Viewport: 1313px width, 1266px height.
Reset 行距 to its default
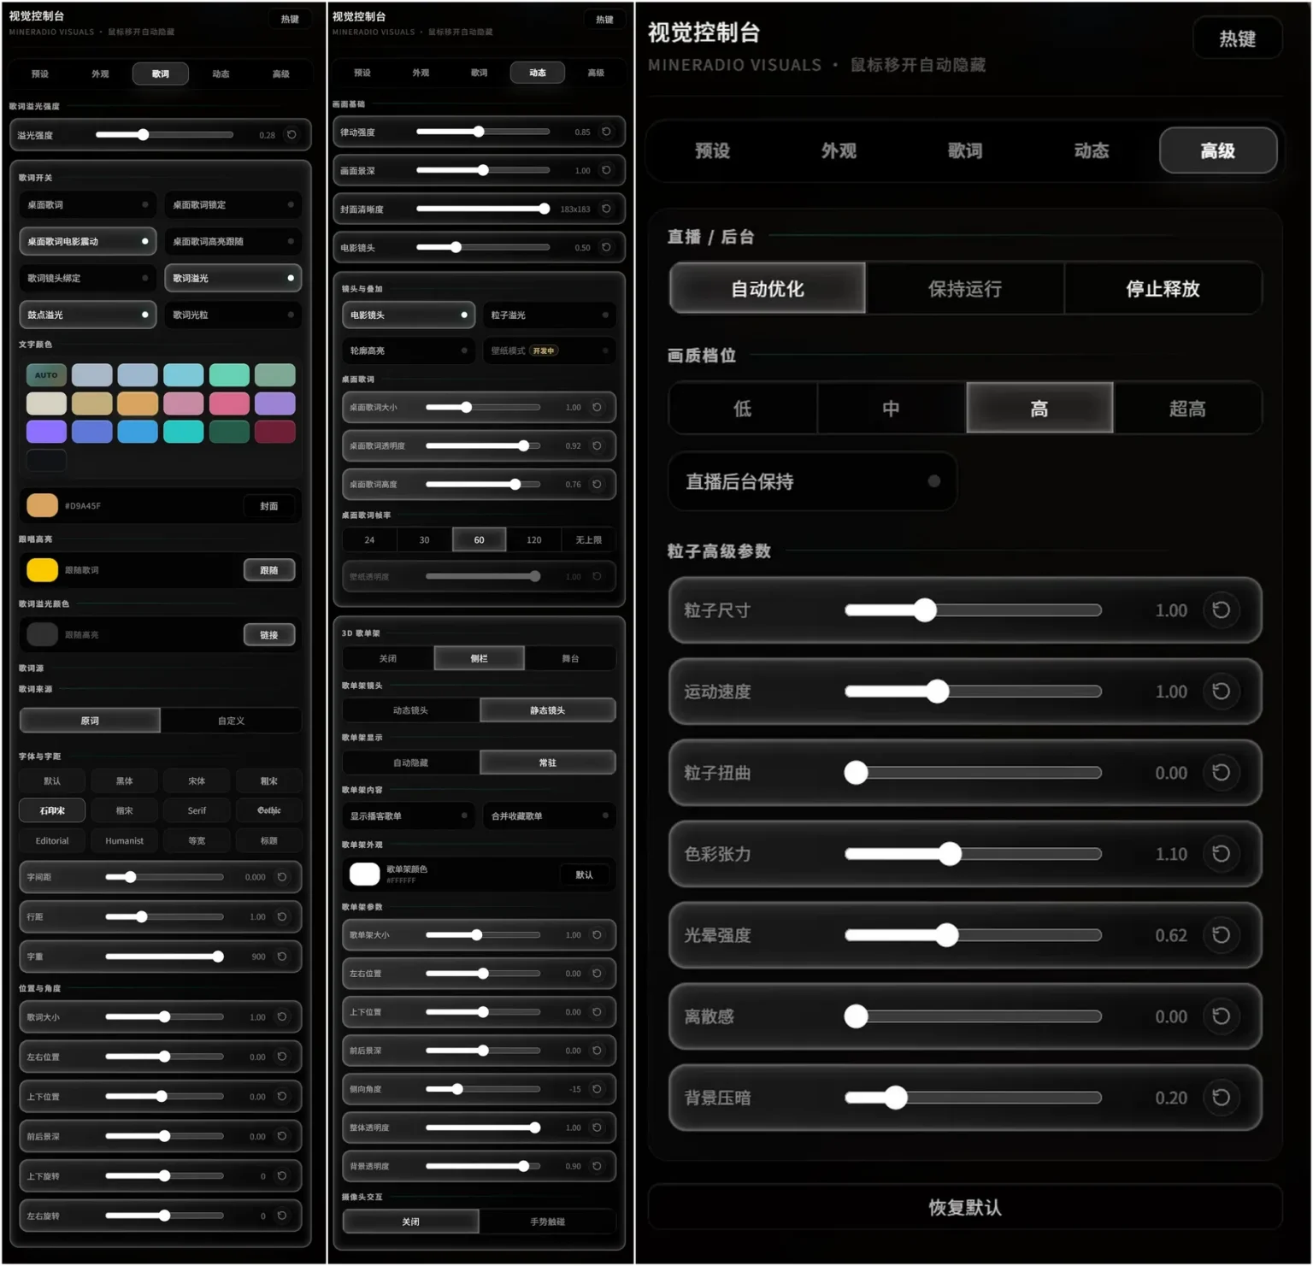pyautogui.click(x=282, y=916)
